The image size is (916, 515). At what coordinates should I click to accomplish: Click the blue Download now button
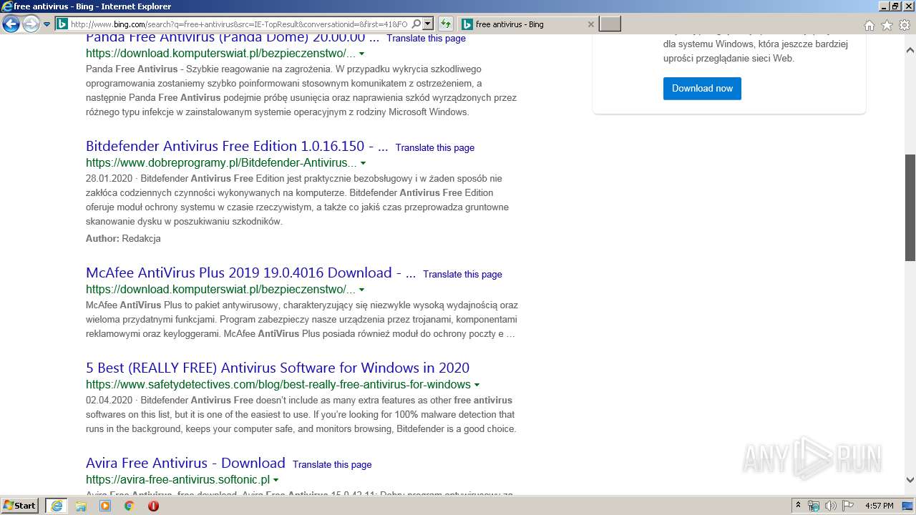point(702,89)
